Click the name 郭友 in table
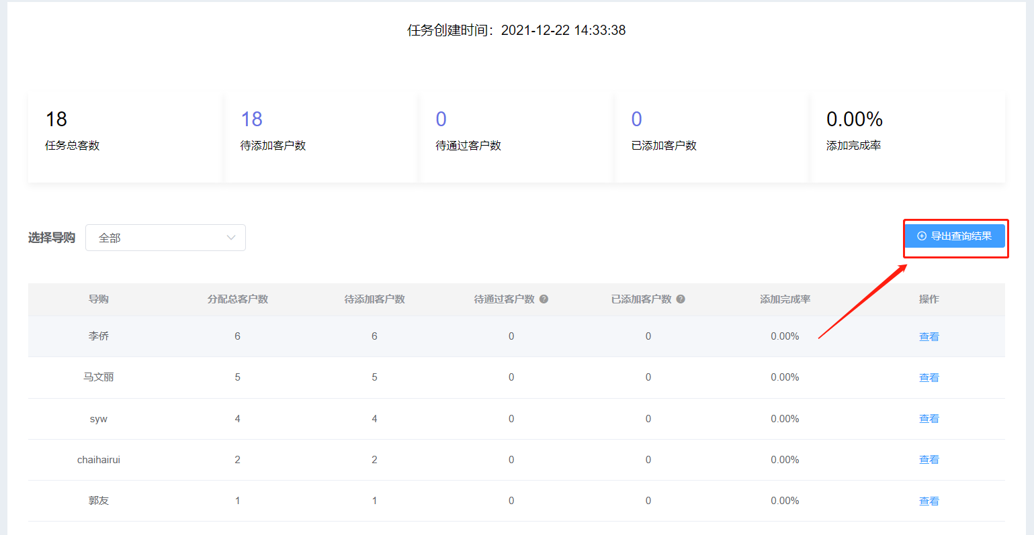This screenshot has width=1034, height=535. [x=99, y=501]
